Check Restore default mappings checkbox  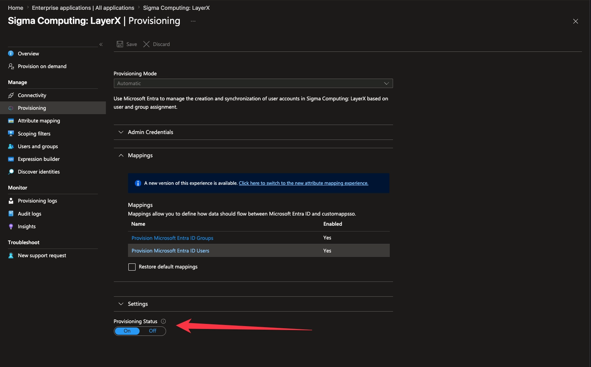coord(132,267)
